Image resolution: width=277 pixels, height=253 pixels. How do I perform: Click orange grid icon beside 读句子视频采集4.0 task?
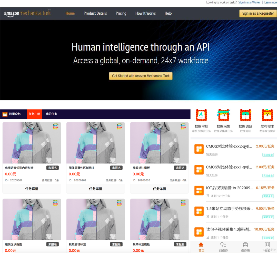coord(199,232)
